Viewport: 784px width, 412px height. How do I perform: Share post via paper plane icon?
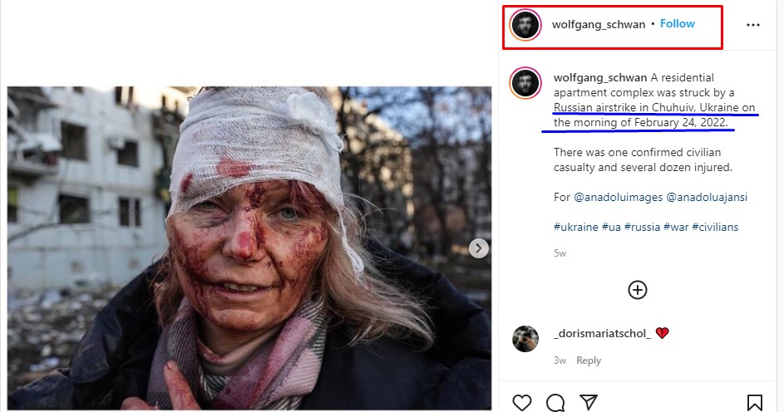click(588, 403)
